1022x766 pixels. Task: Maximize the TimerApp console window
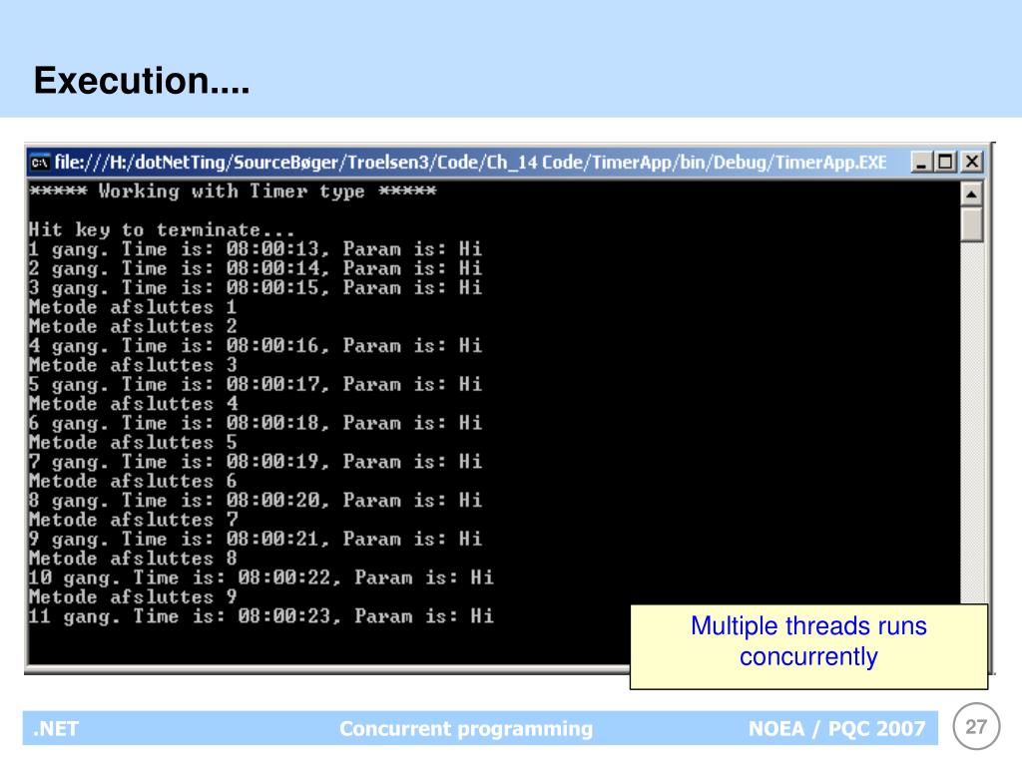tap(946, 162)
